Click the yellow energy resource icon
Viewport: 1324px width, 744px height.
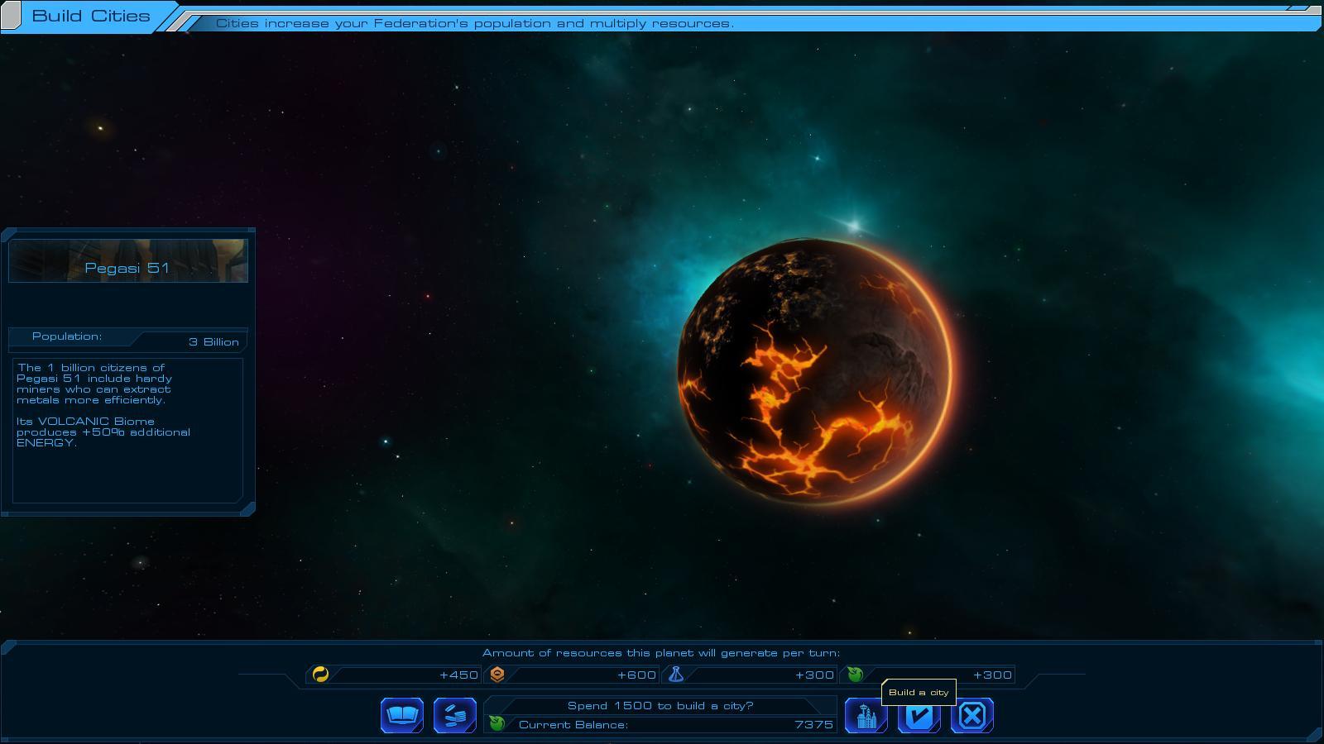tap(321, 675)
